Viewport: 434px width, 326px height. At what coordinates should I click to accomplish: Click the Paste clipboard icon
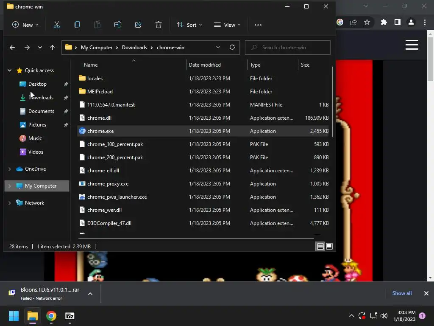(97, 25)
